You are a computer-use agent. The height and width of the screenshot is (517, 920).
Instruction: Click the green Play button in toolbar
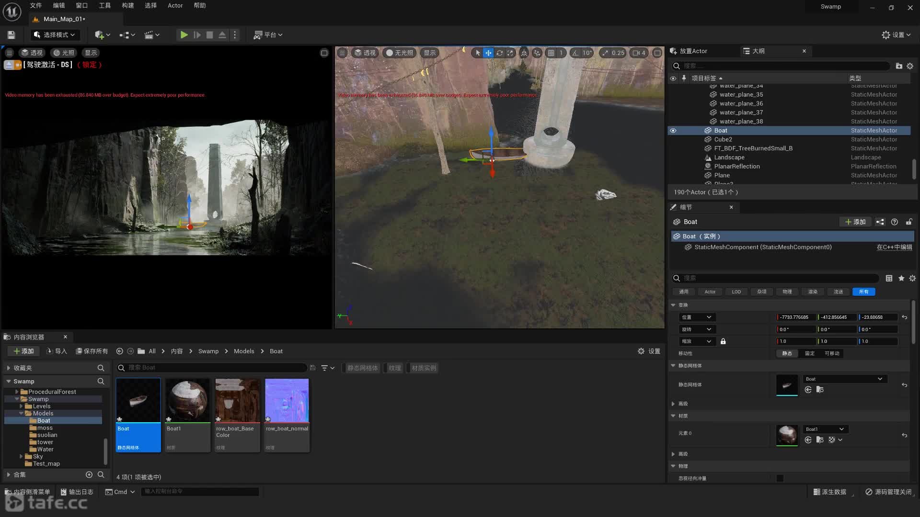click(x=184, y=35)
